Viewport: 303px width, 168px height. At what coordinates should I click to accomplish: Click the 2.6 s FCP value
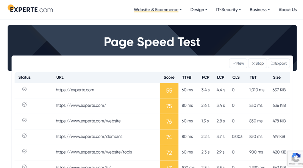pyautogui.click(x=205, y=106)
